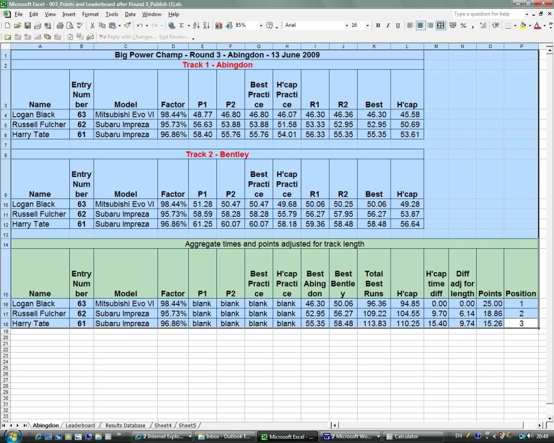Sort descending Z to A

(x=206, y=25)
